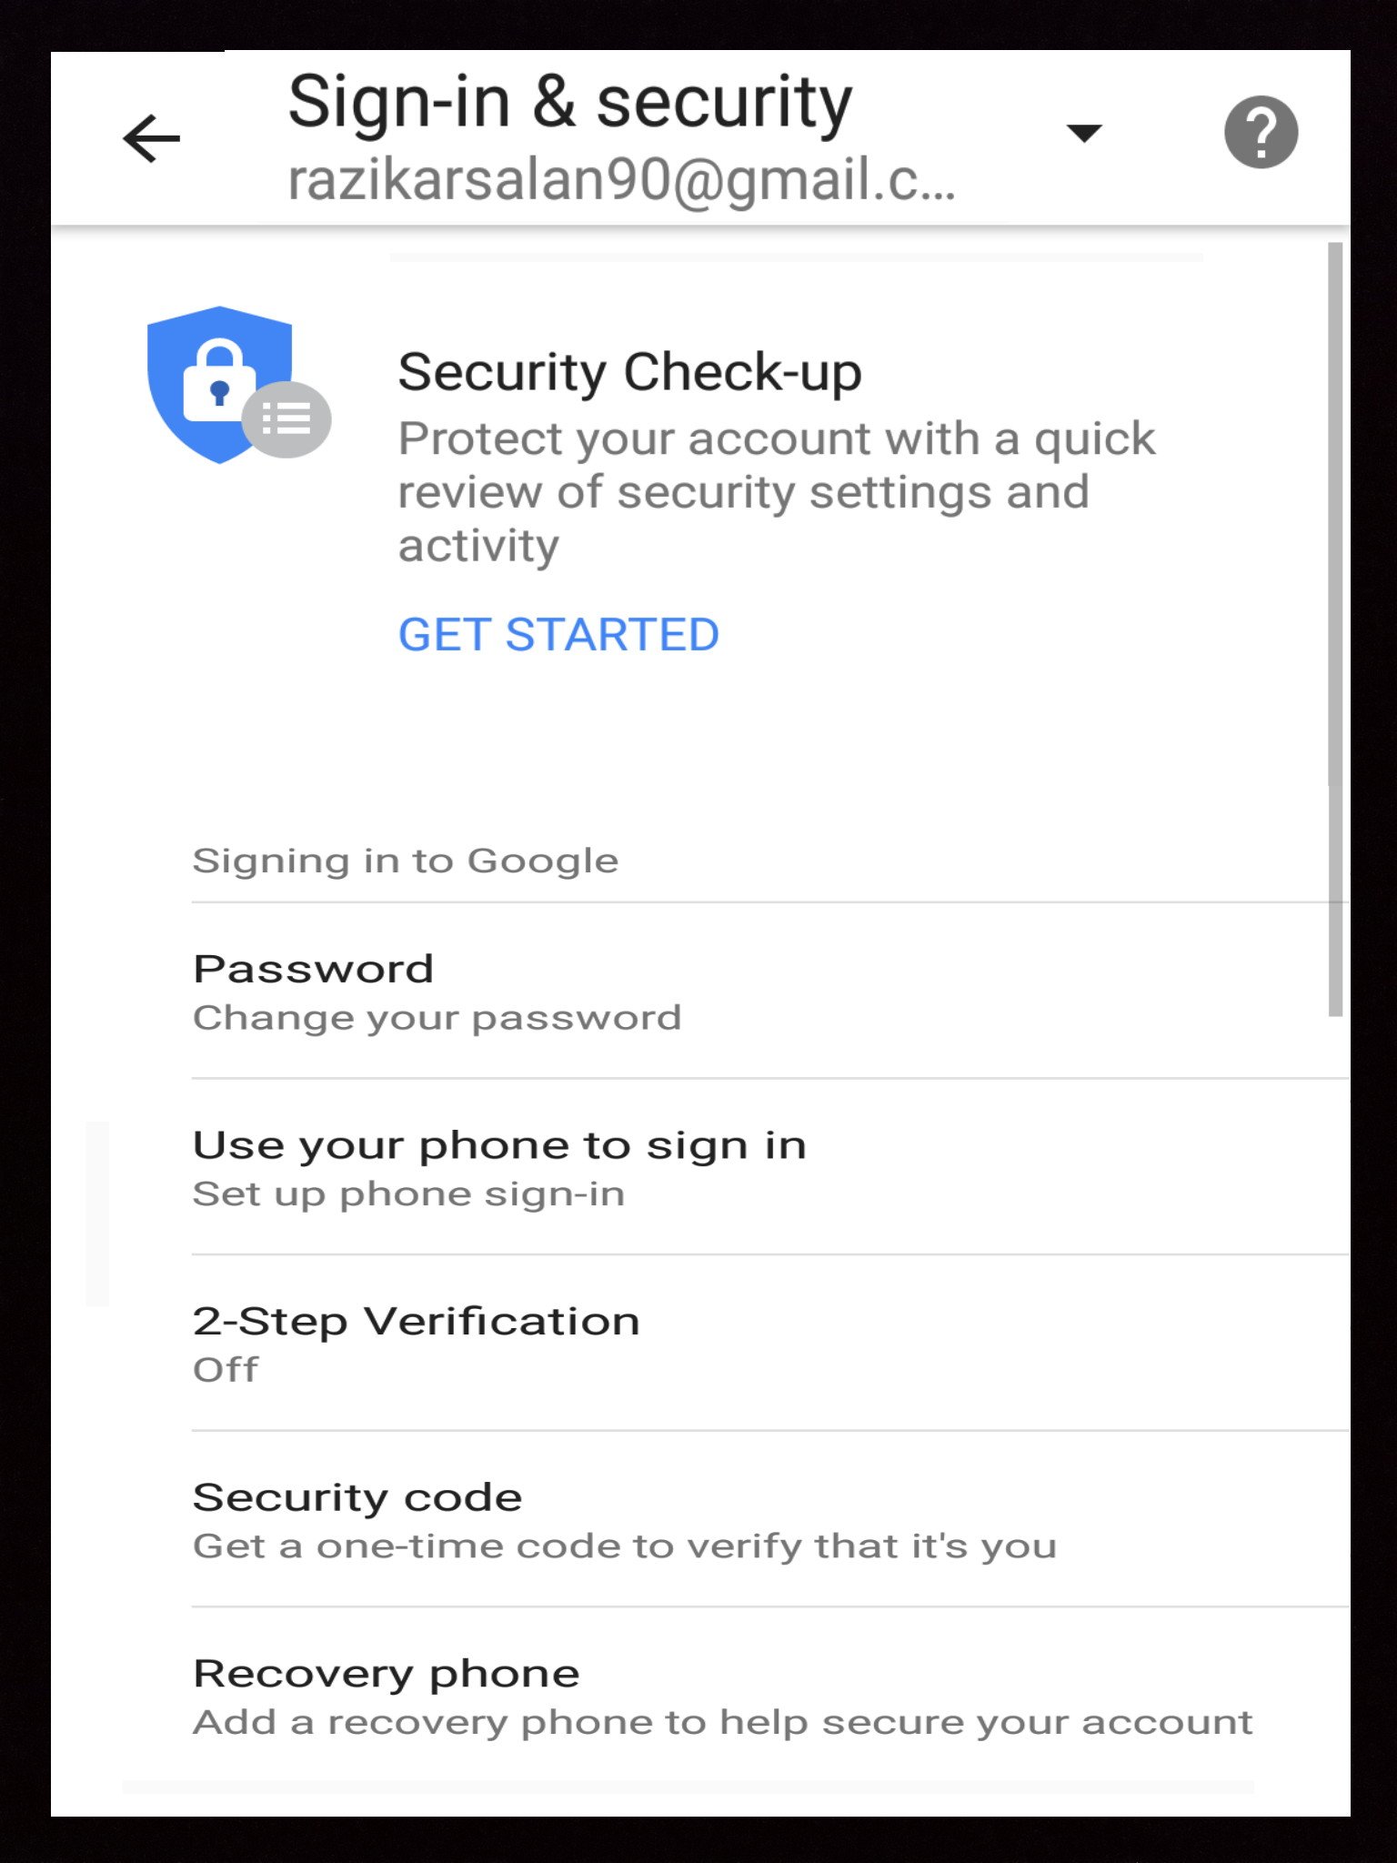The width and height of the screenshot is (1397, 1863).
Task: Go back using the left arrow icon
Action: click(x=151, y=138)
